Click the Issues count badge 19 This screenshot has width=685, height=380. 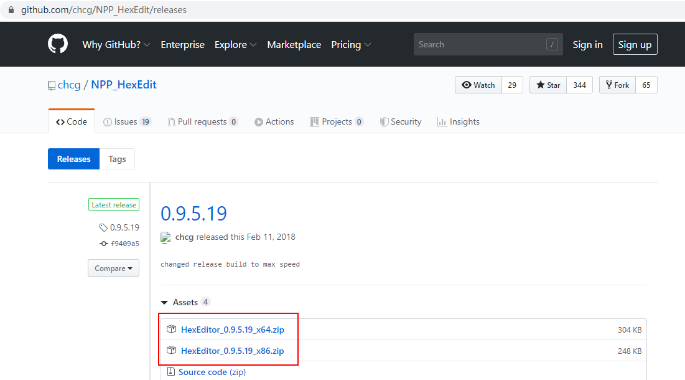click(146, 122)
